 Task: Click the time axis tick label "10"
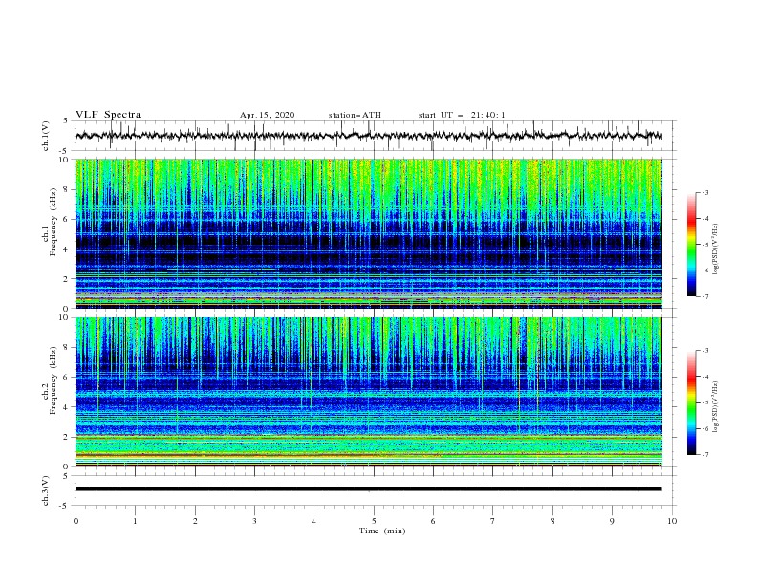pyautogui.click(x=672, y=521)
